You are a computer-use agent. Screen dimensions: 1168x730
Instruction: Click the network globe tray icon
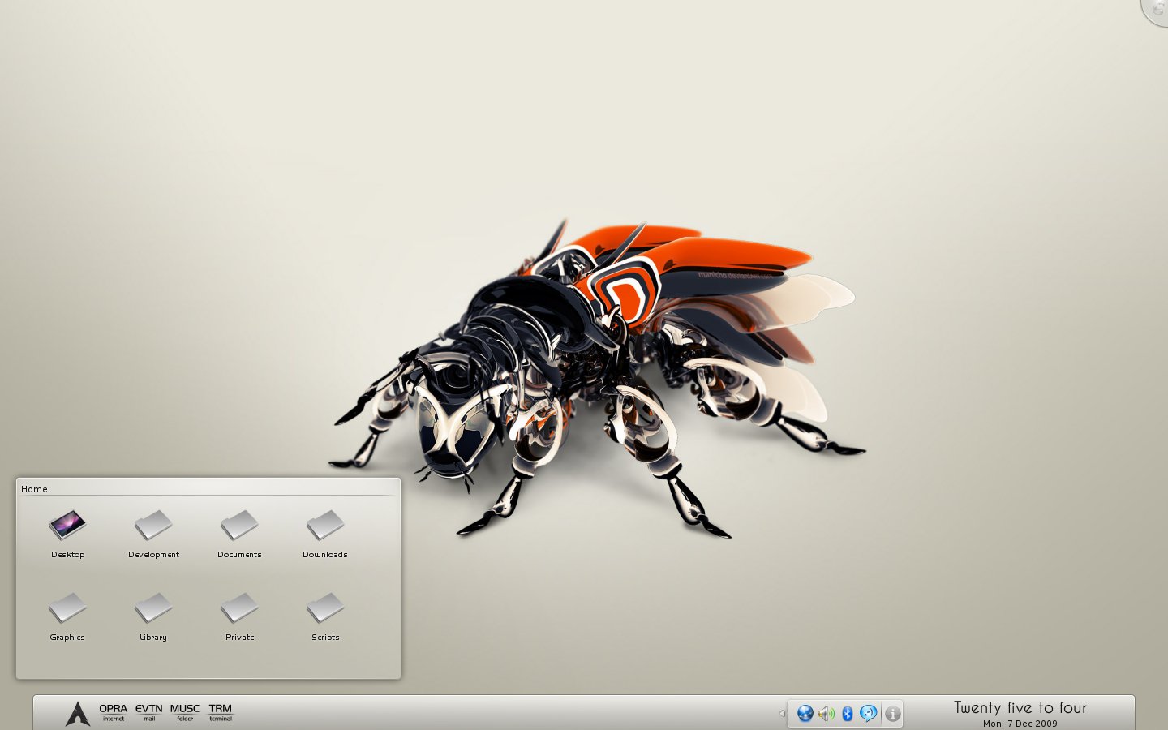[805, 714]
